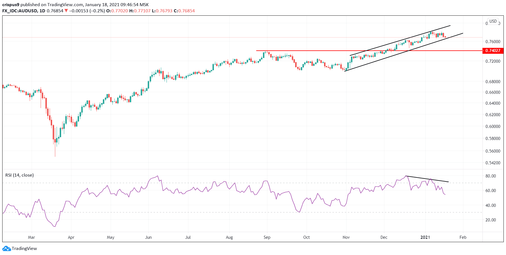This screenshot has width=506, height=255.
Task: Click the 0.76000 price axis label
Action: click(493, 42)
